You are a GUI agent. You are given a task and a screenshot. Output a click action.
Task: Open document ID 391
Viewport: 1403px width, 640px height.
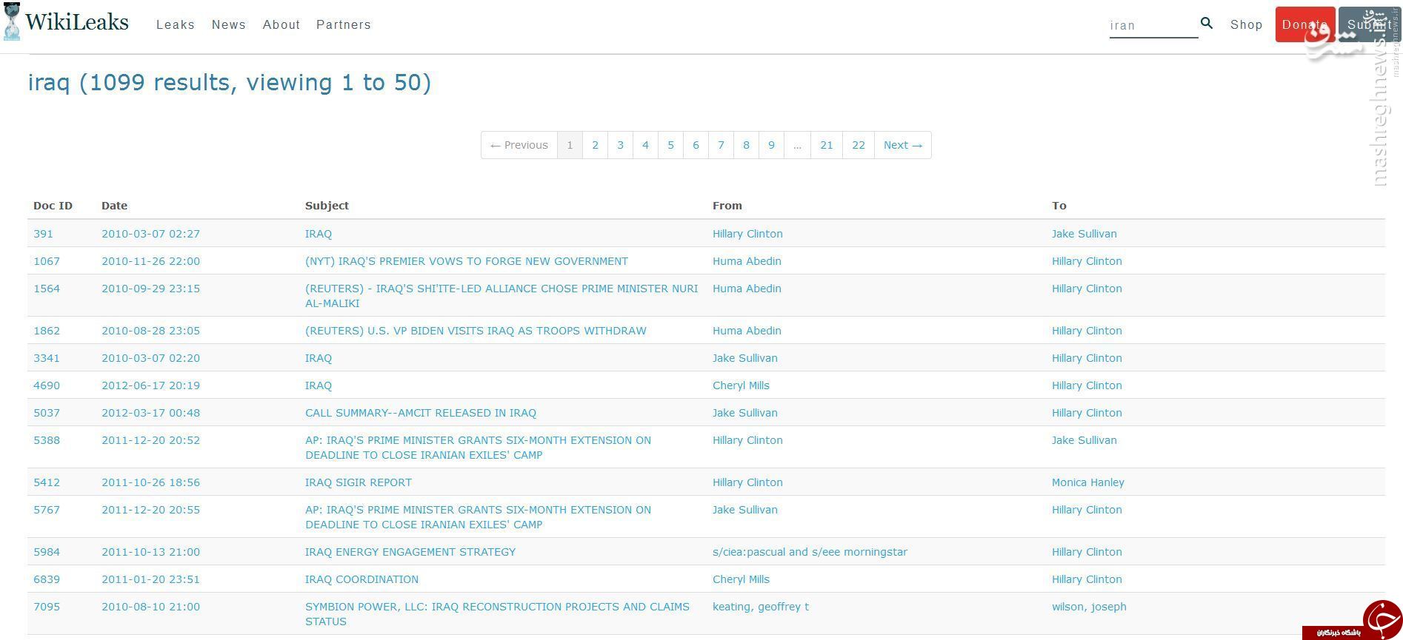[x=43, y=234]
